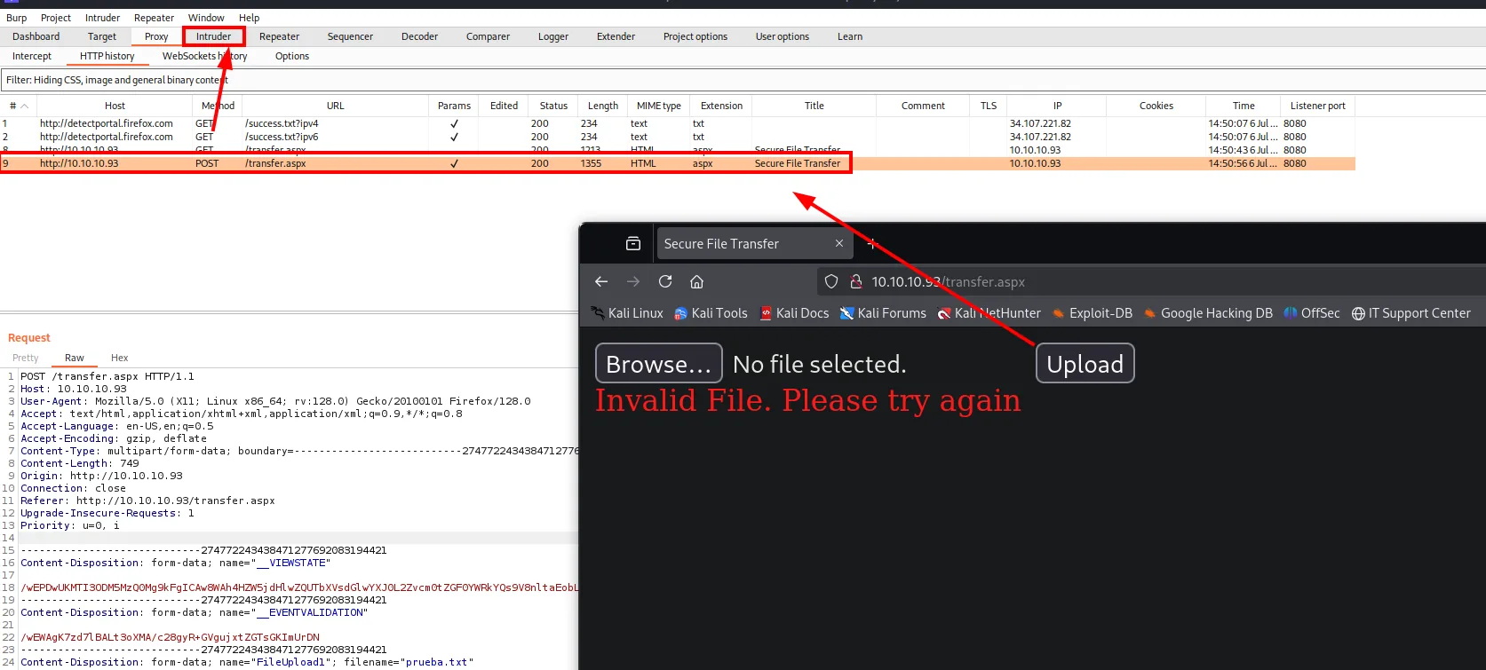
Task: Switch to the Extender tab
Action: 616,36
